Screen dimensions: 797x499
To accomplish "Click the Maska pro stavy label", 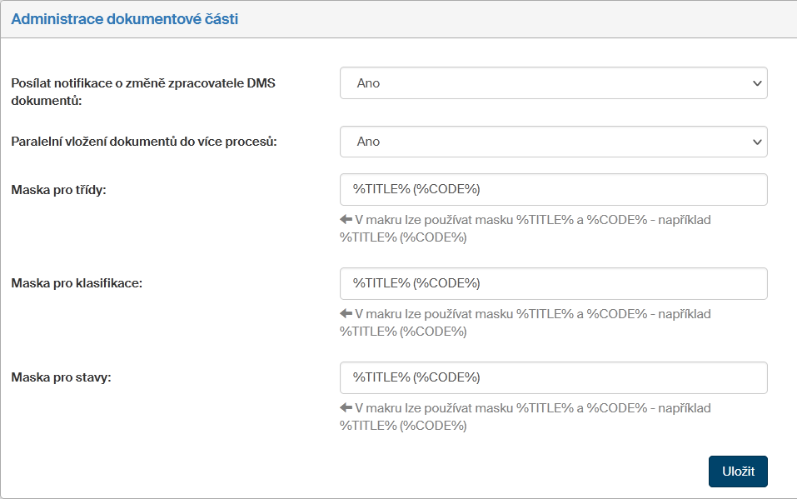I will coord(62,377).
